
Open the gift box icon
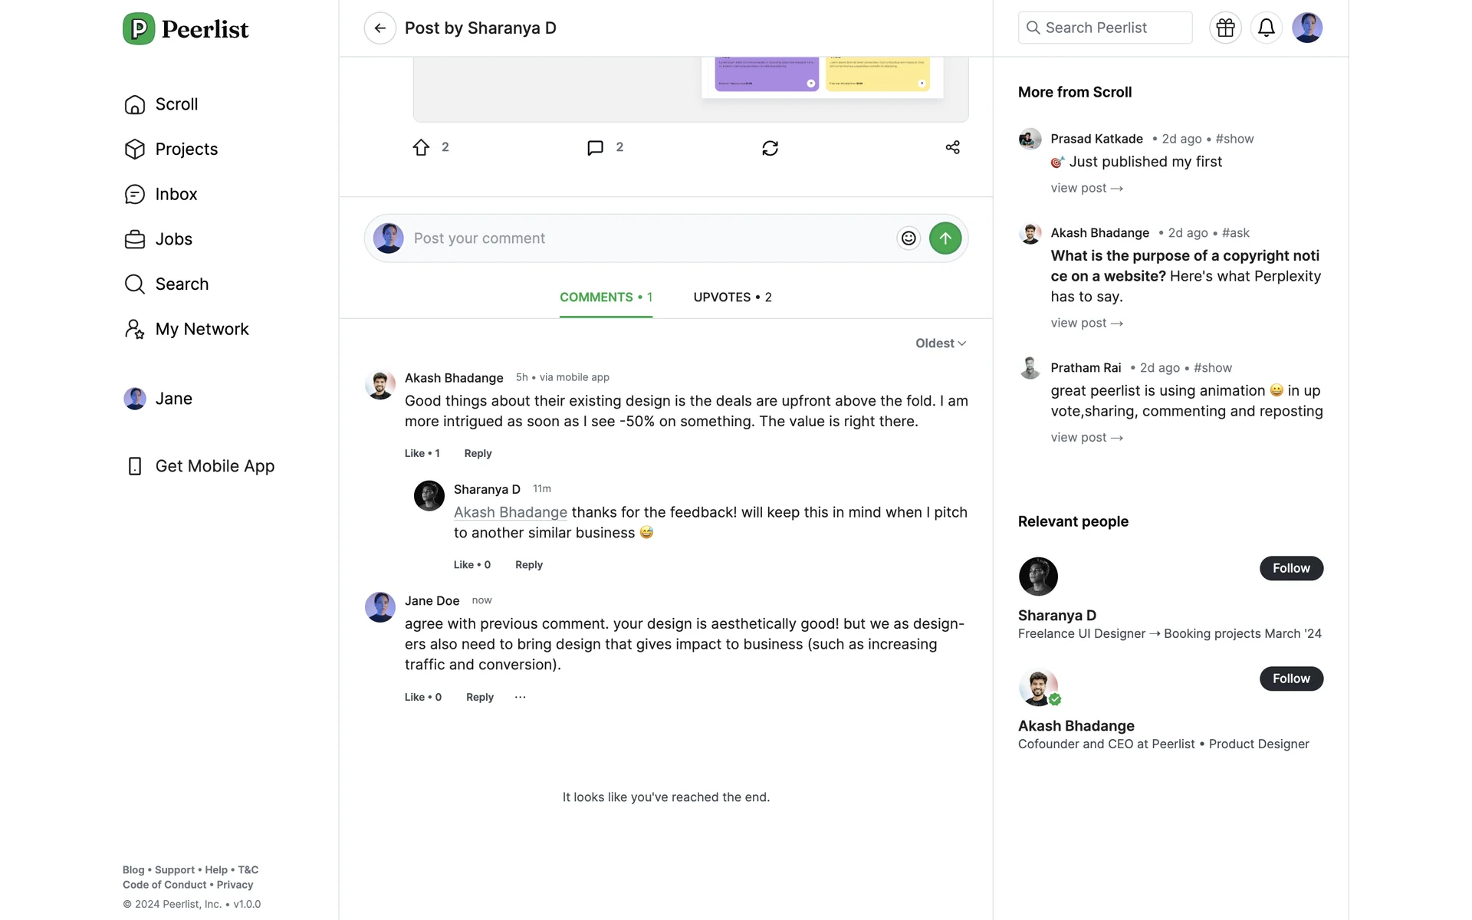click(1225, 28)
